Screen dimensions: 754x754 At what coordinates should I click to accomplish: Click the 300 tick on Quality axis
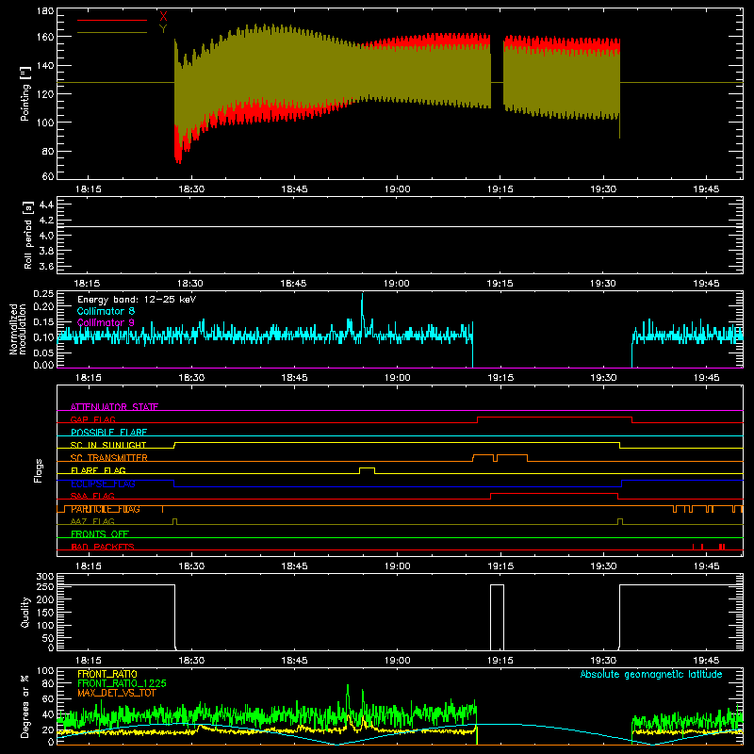point(45,577)
